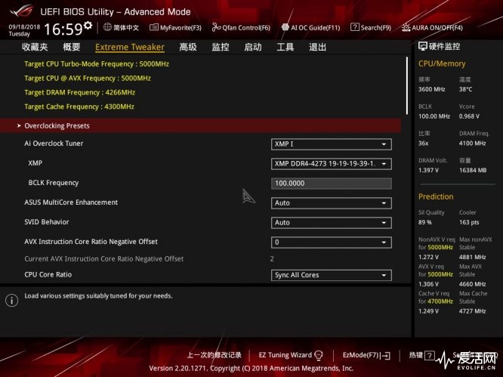The image size is (503, 377).
Task: Click the globe language icon
Action: click(107, 27)
